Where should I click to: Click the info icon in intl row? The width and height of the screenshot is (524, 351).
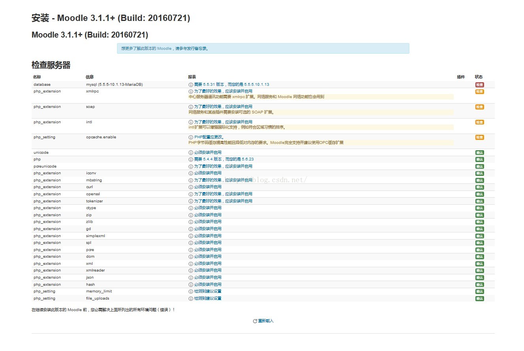[191, 122]
